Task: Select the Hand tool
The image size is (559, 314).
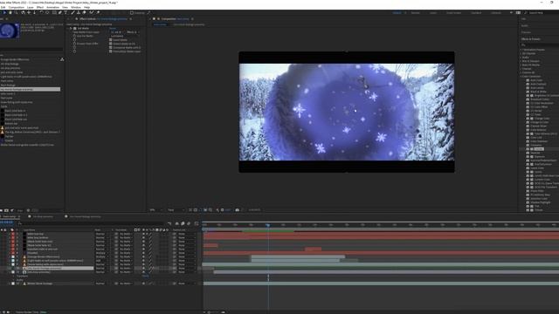Action: (x=10, y=12)
